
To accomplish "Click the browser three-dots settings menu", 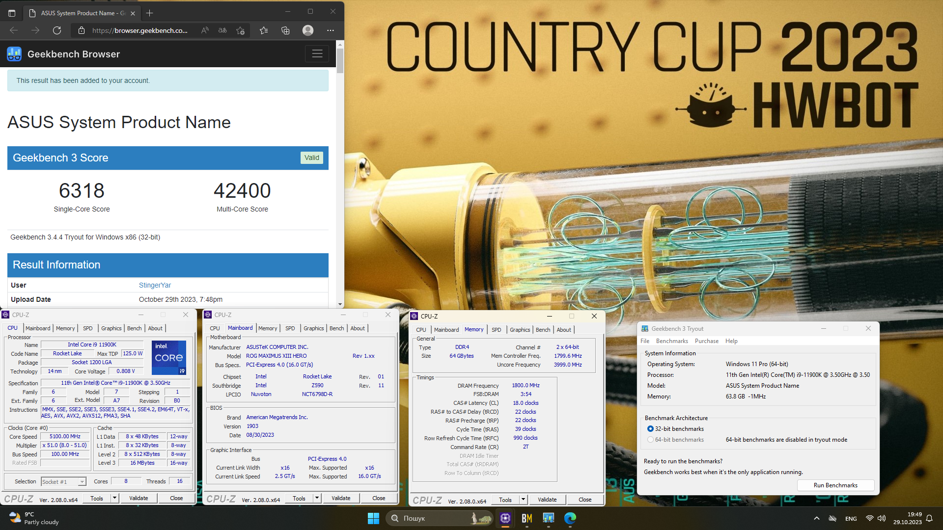I will click(331, 30).
